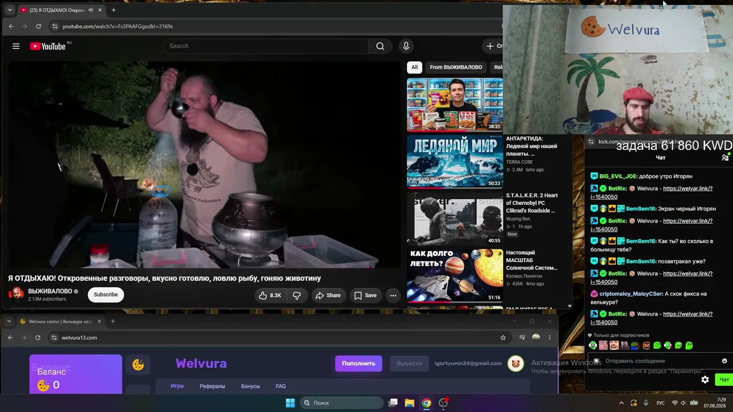
Task: Reload the Welvura casino page
Action: point(38,338)
